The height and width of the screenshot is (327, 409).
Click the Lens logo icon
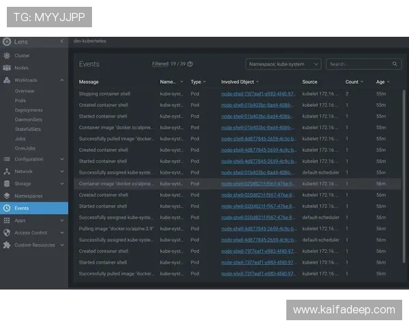(7, 42)
